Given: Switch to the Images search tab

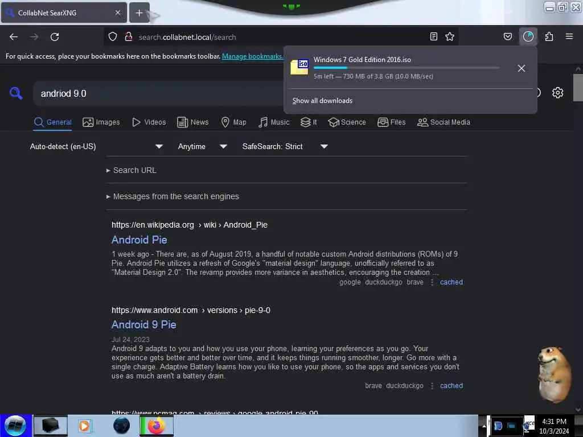Looking at the screenshot, I should point(101,122).
